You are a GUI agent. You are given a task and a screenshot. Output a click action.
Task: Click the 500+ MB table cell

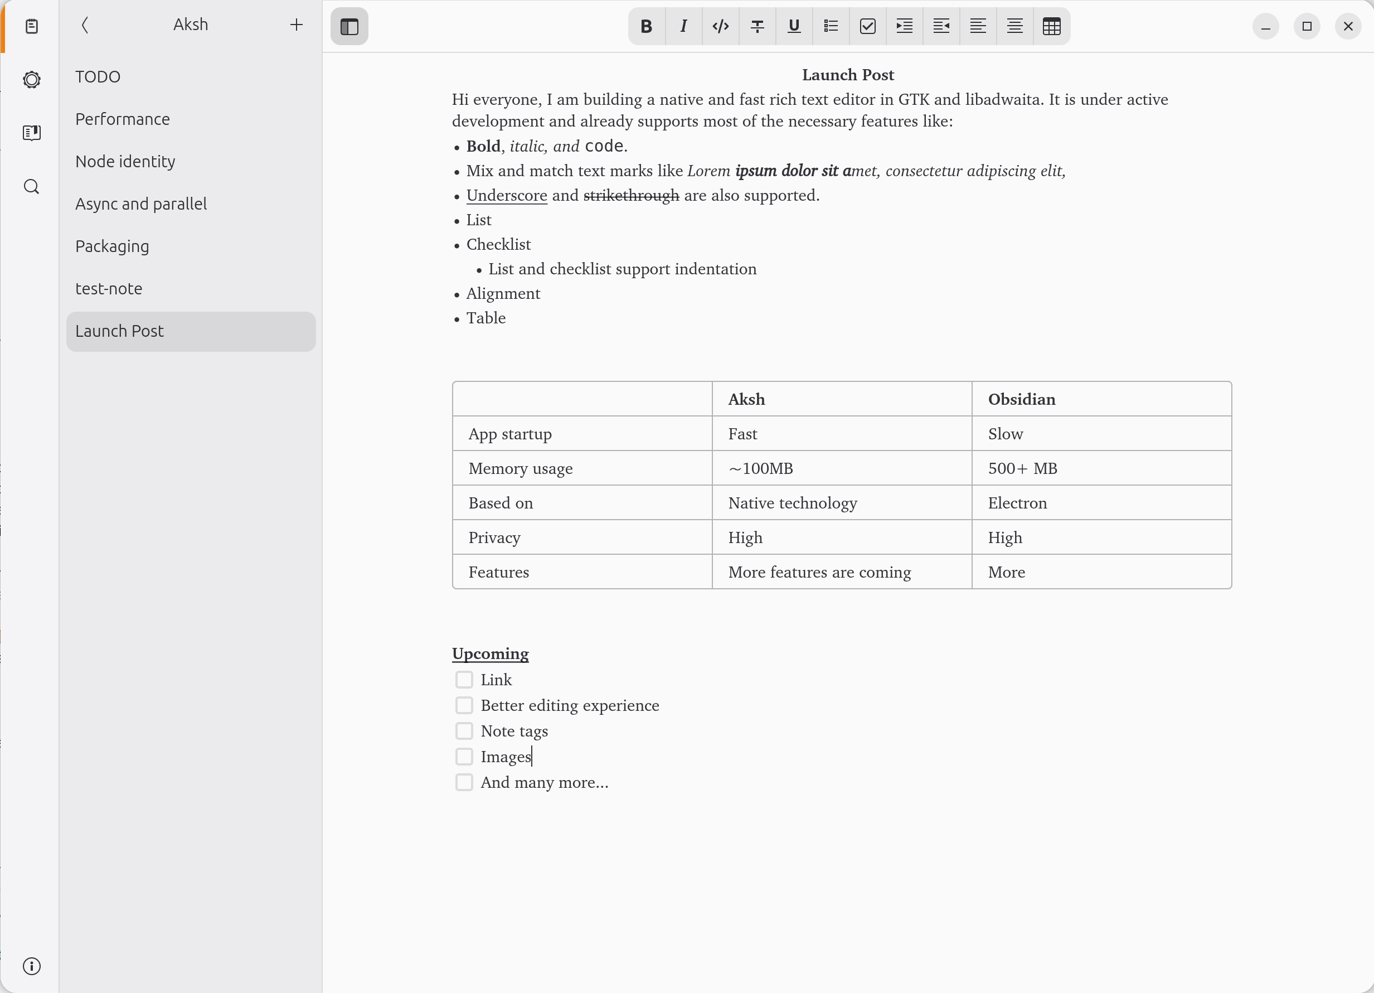coord(1101,468)
